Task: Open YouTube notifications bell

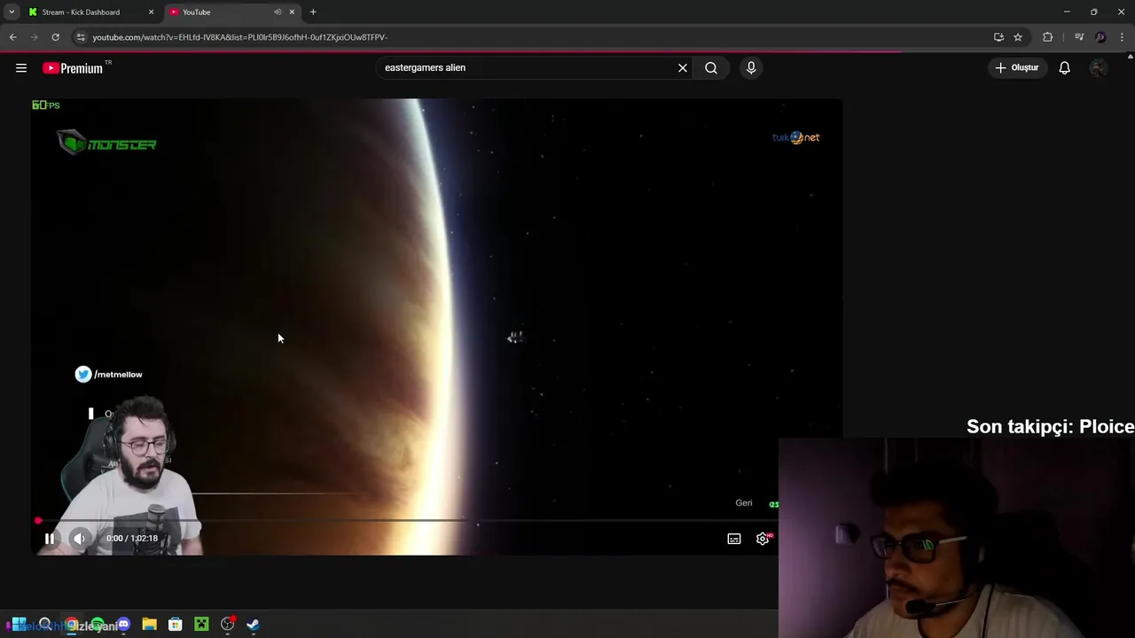Action: point(1065,67)
